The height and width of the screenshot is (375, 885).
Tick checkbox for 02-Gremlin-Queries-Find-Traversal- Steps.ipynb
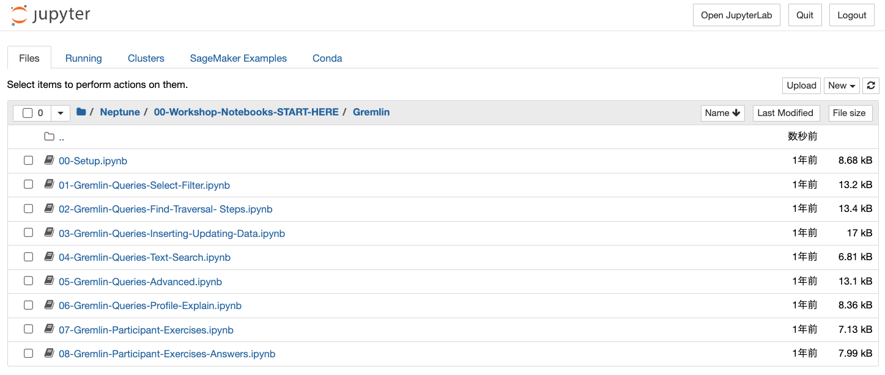(28, 208)
